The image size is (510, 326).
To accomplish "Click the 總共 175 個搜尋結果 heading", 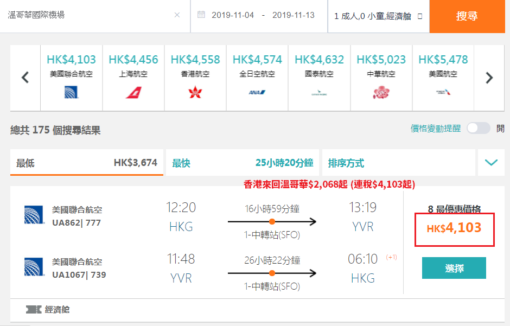I will click(x=55, y=130).
